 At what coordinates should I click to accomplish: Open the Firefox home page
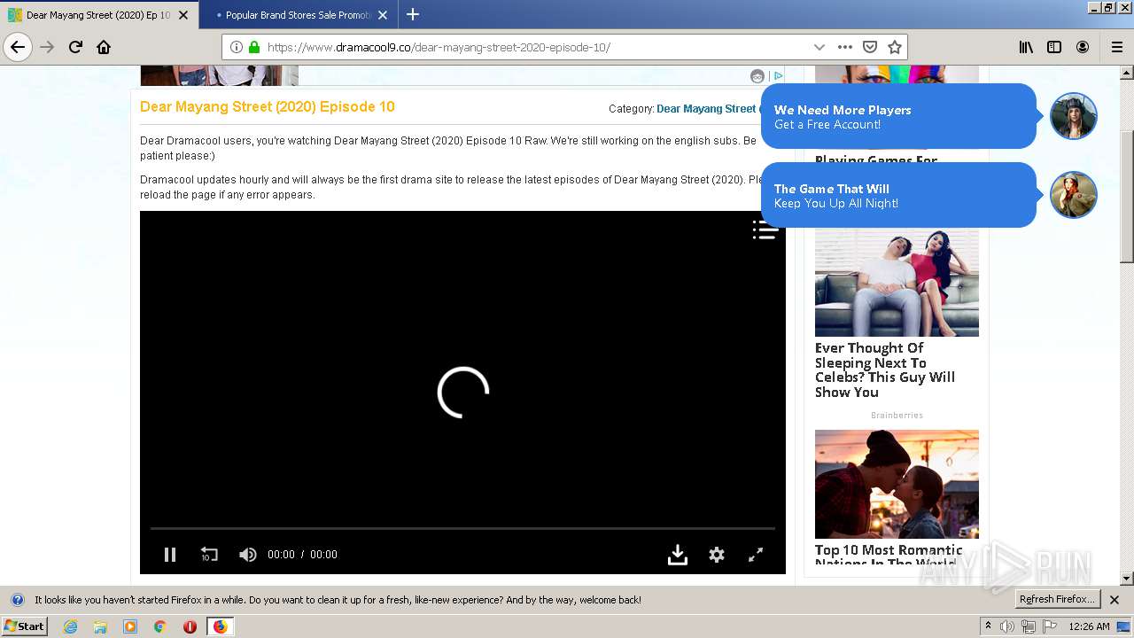point(104,47)
